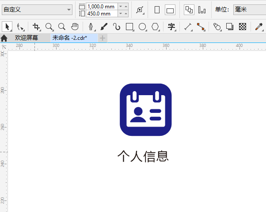Select the Connector tool
266x212 pixels.
click(x=201, y=27)
